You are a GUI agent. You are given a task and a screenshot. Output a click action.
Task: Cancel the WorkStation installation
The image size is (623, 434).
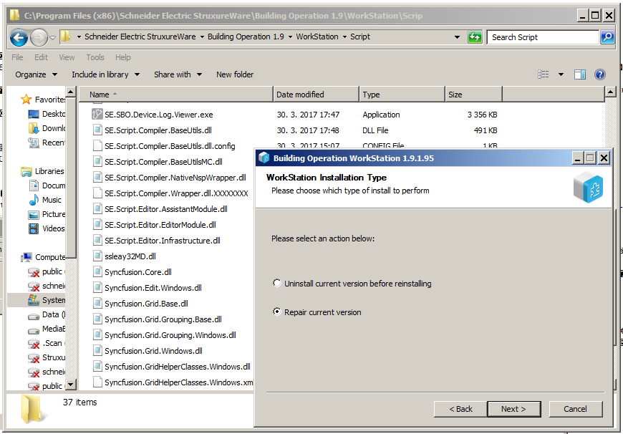coord(575,409)
